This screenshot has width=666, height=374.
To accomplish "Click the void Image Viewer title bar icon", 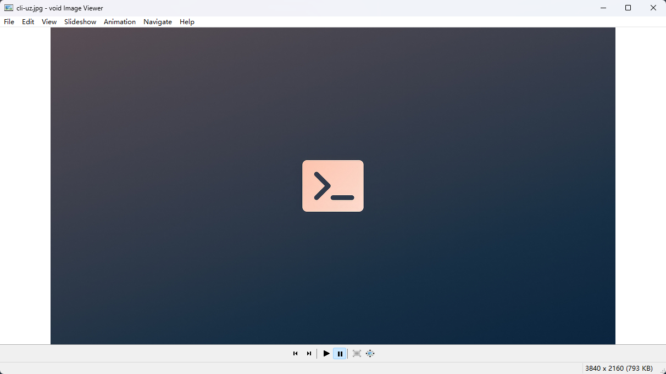I will (x=9, y=8).
